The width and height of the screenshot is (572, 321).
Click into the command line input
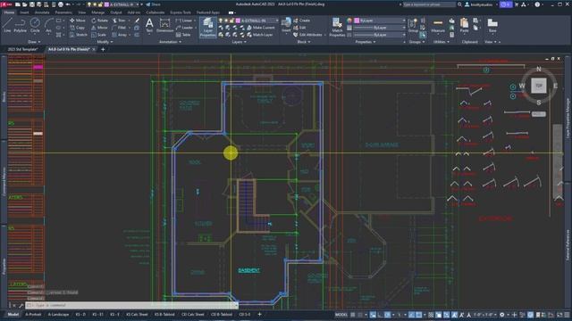(x=131, y=305)
